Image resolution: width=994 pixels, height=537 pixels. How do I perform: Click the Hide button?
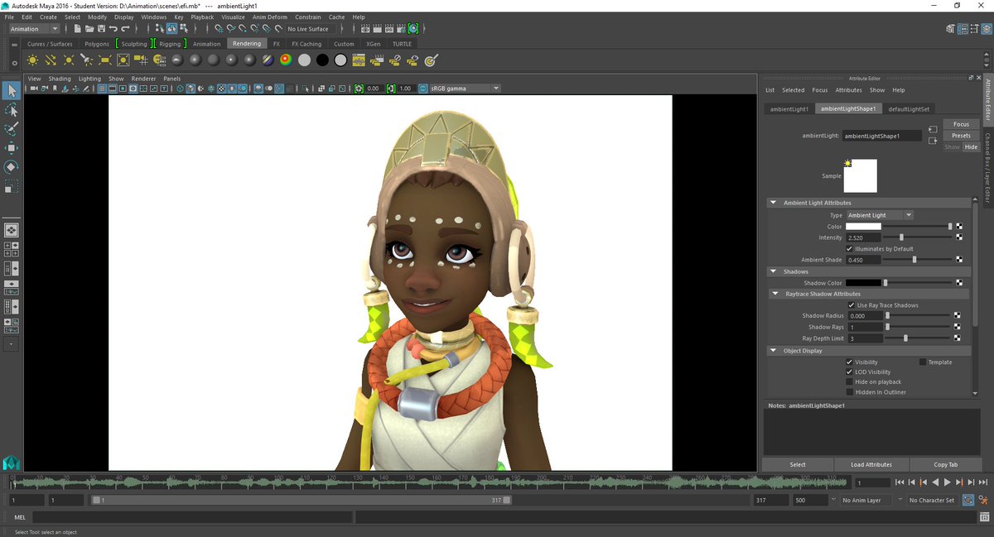971,146
